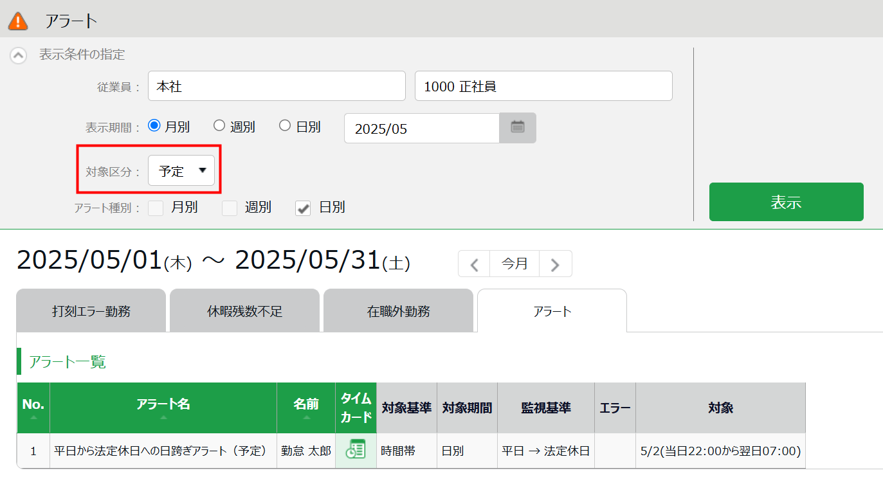Open the calendar date picker

517,128
